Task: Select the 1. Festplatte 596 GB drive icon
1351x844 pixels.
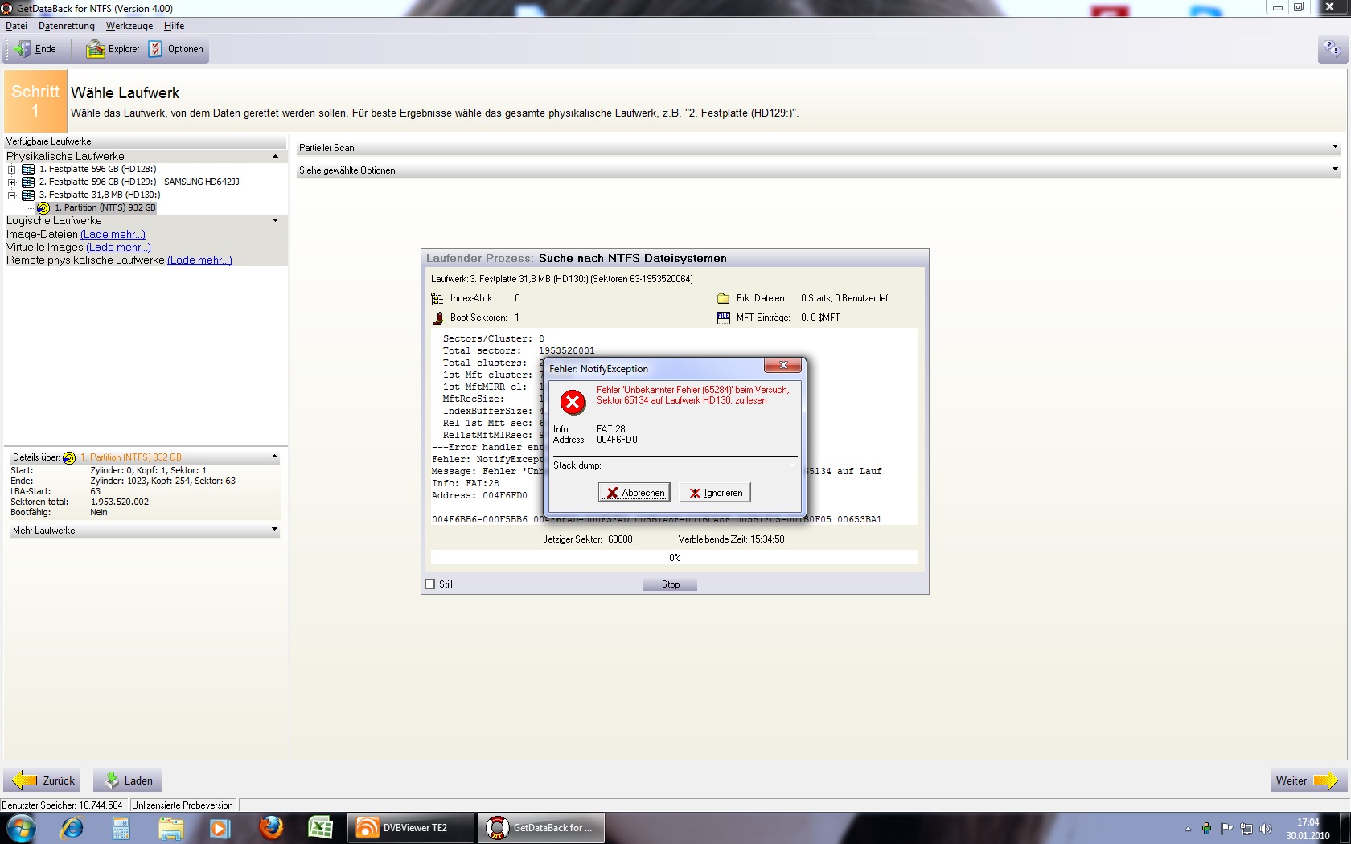Action: [28, 170]
